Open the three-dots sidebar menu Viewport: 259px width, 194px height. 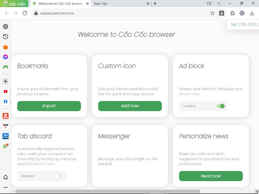coord(6,187)
